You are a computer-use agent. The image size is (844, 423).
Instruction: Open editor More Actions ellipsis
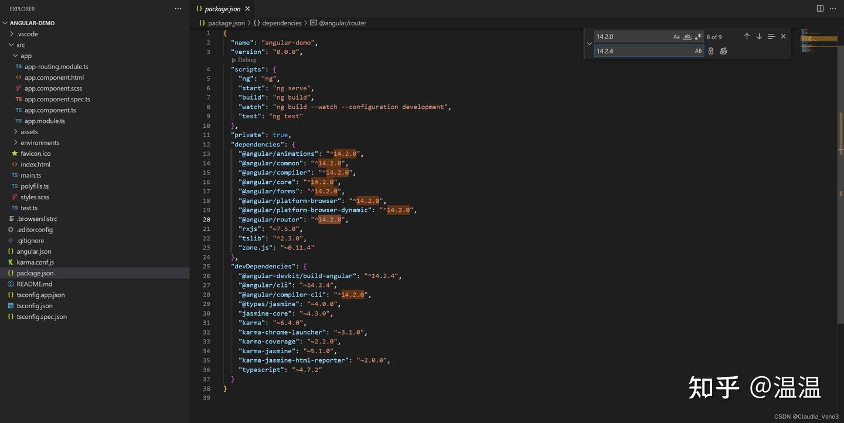833,8
